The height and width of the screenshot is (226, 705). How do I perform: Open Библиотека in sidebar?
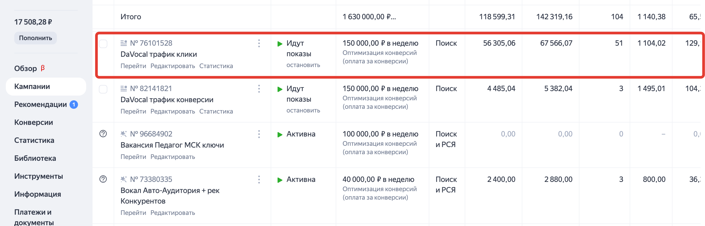35,158
